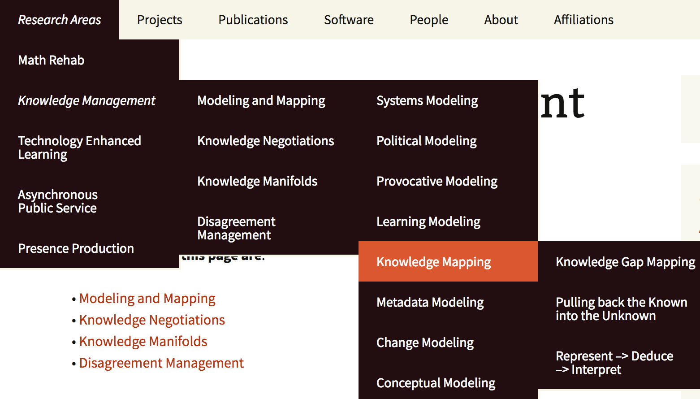Open Systems Modeling submenu entry

(x=427, y=100)
